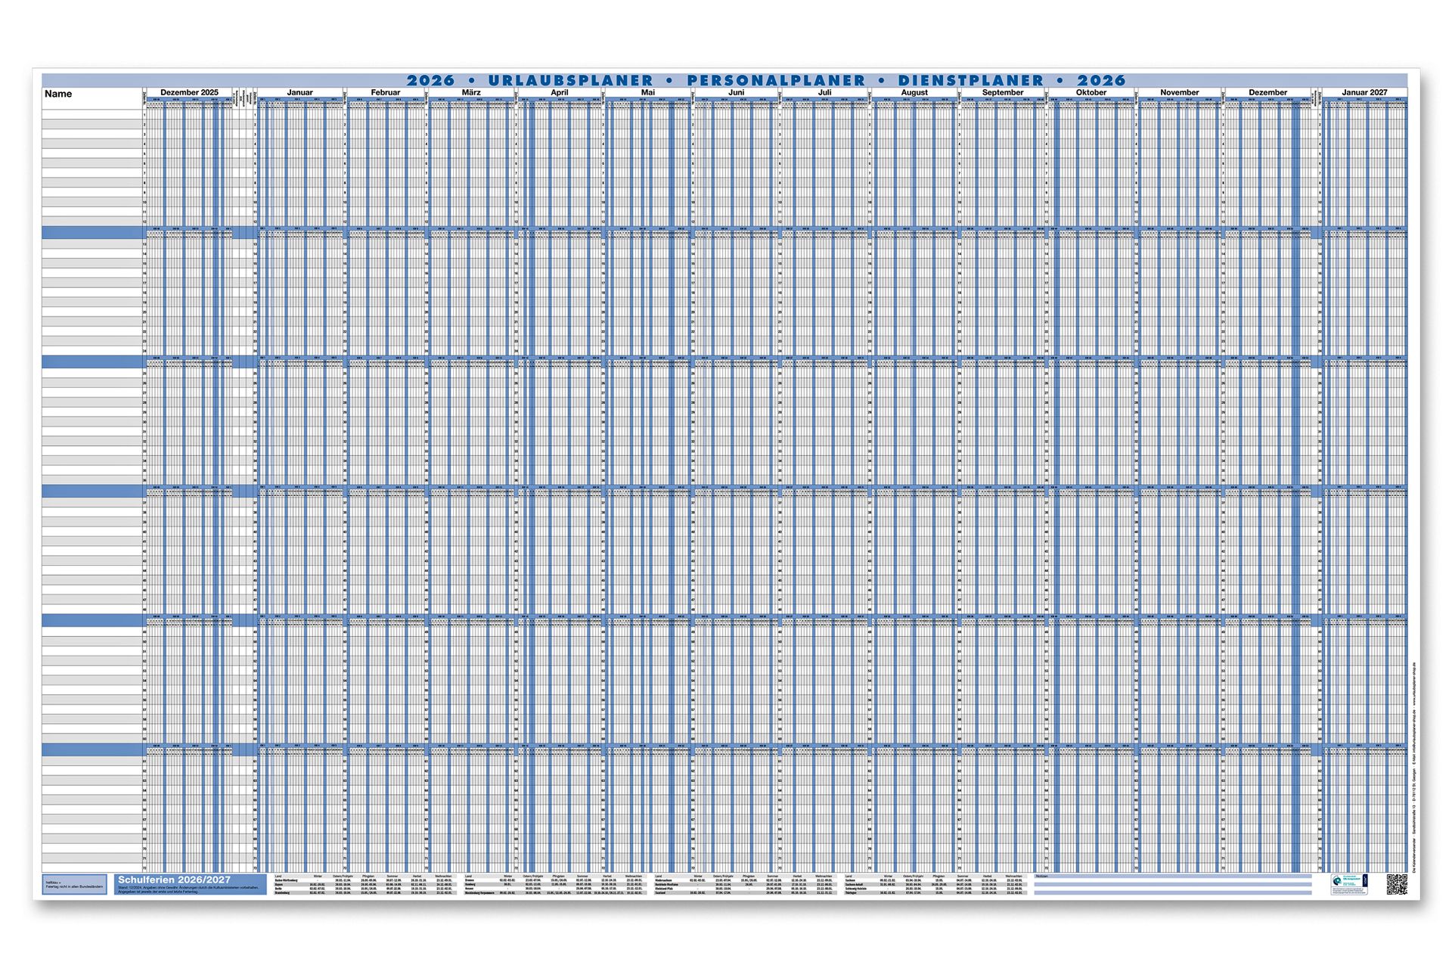Click the Schulferien 2026/2027 heading box

(190, 884)
